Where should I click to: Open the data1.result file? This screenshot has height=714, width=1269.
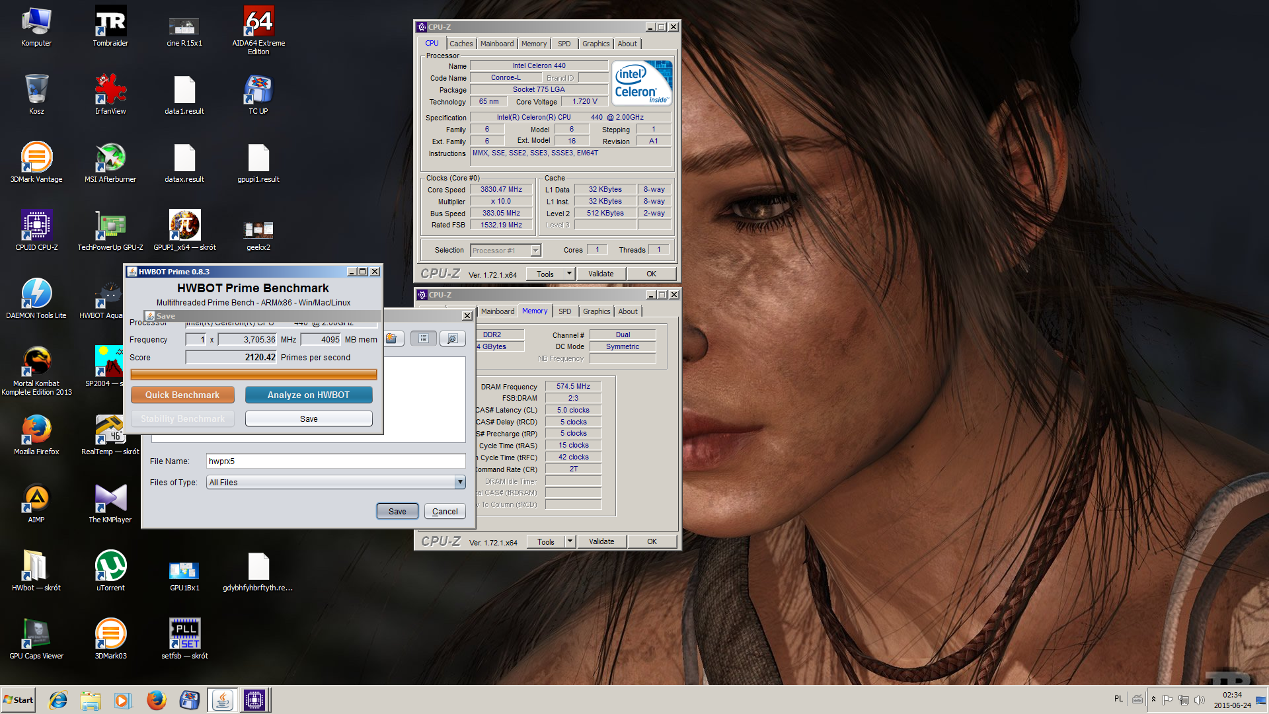point(184,95)
